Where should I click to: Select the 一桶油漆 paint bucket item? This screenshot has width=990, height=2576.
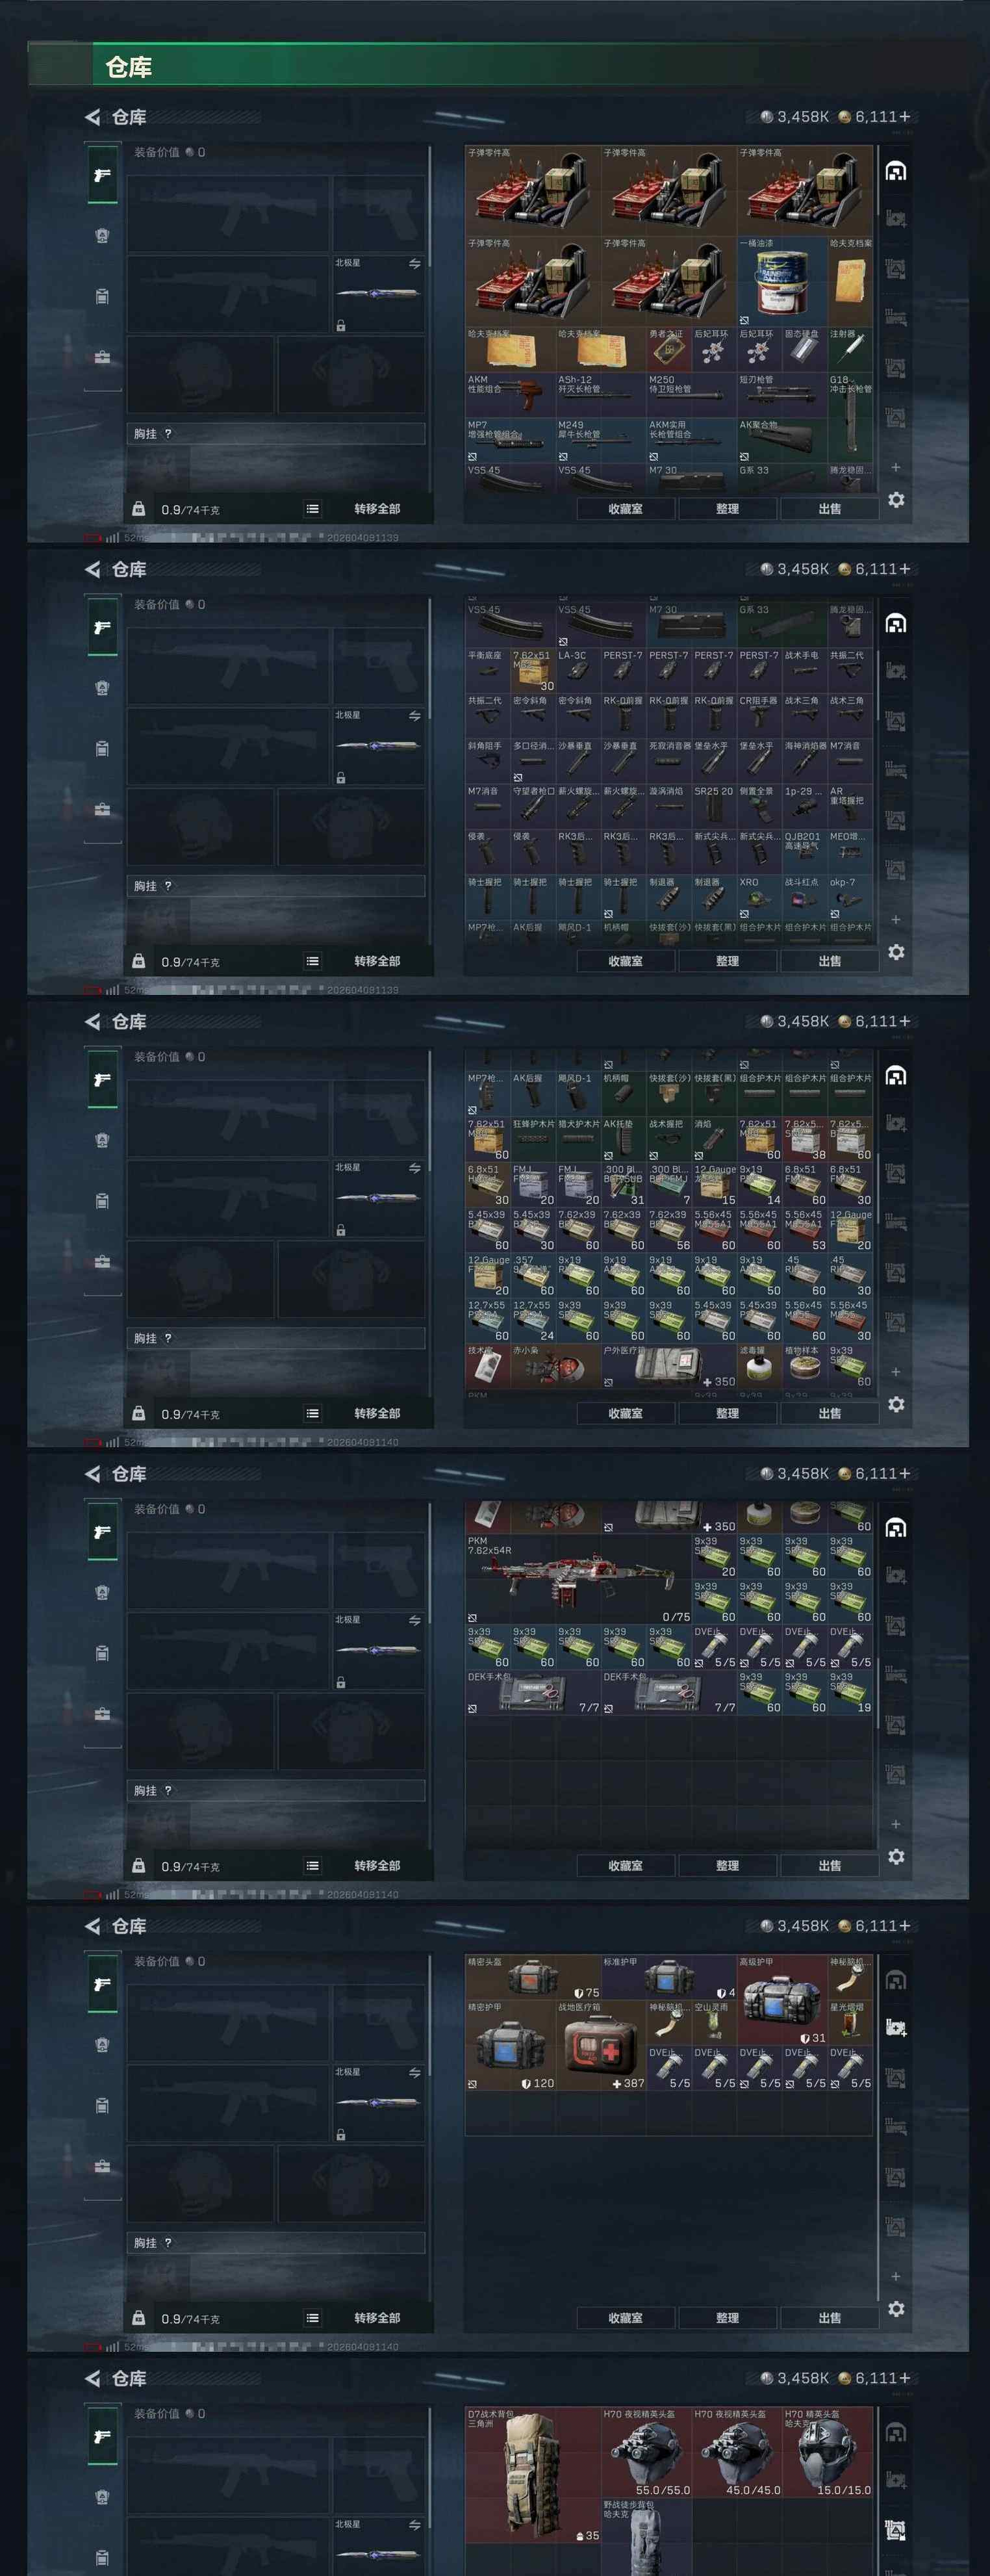(x=782, y=281)
